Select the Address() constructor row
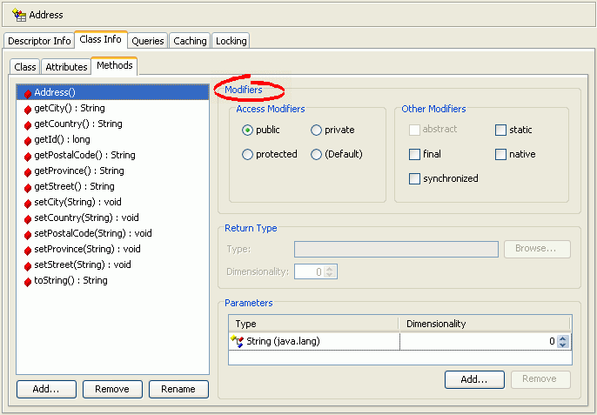 [113, 92]
